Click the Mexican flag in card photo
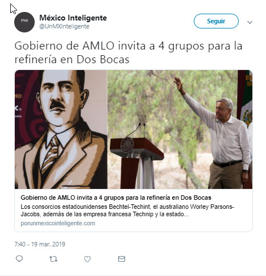Screen dimensions: 266x276 point(247,98)
